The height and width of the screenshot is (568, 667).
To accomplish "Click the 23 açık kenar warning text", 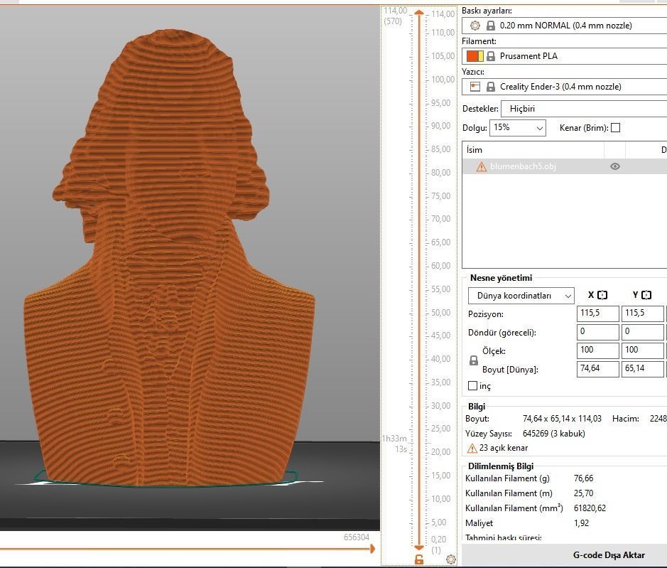I will (x=503, y=448).
